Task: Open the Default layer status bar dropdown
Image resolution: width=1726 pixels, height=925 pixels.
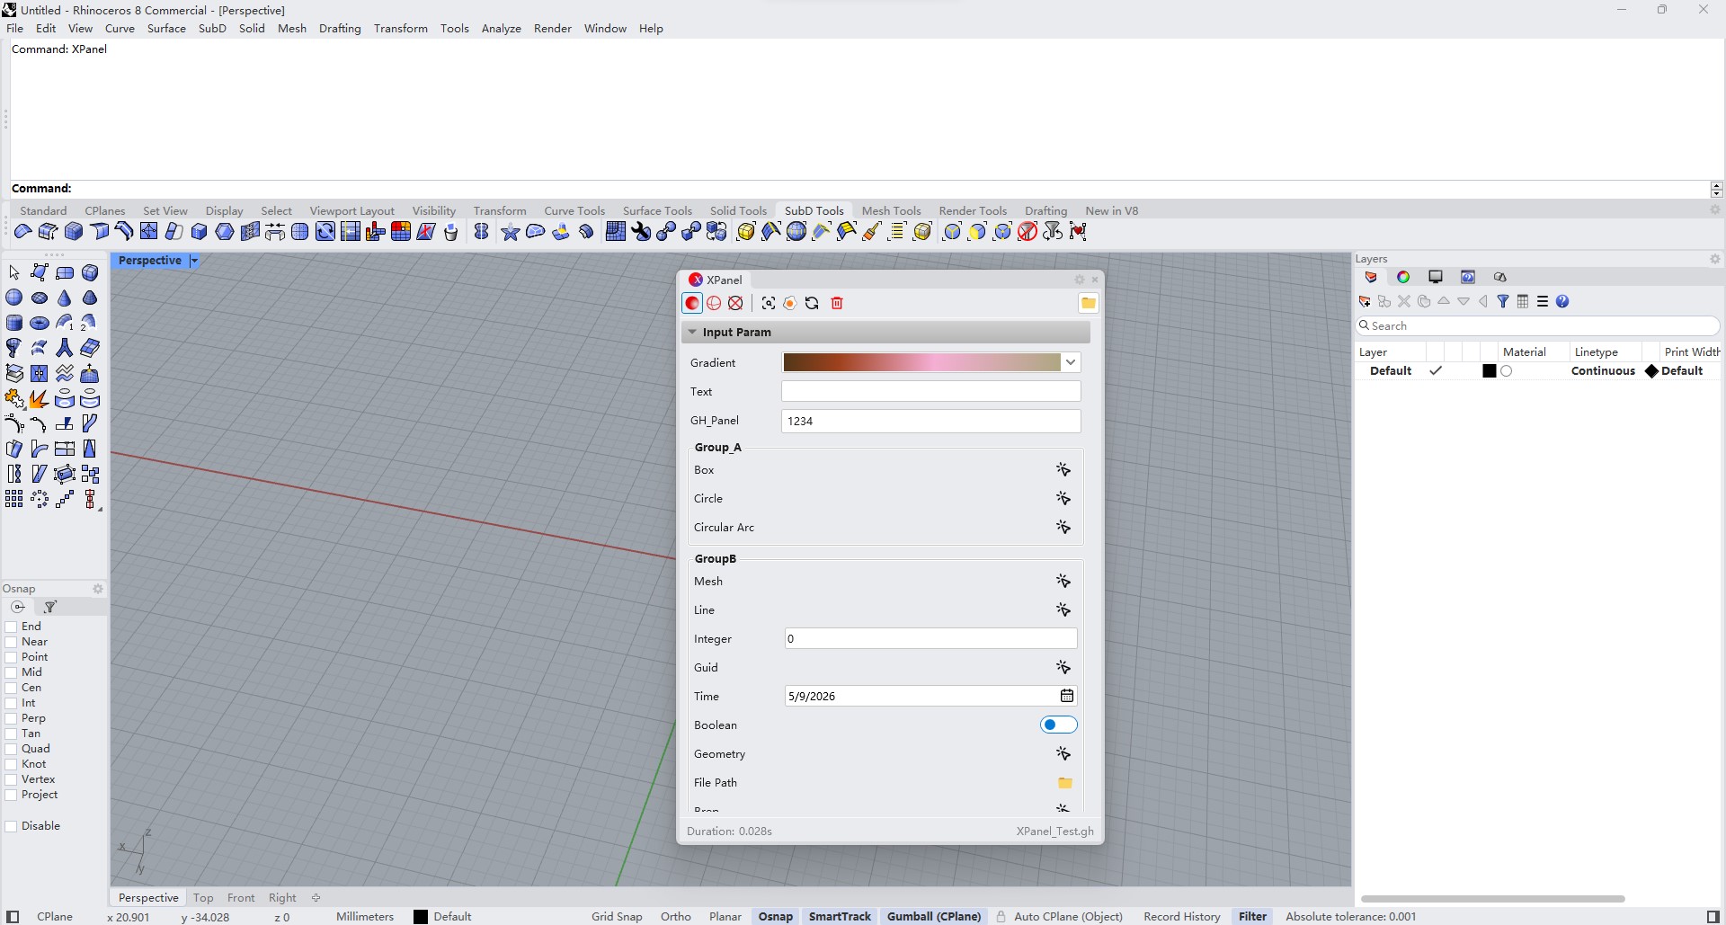Action: (442, 917)
